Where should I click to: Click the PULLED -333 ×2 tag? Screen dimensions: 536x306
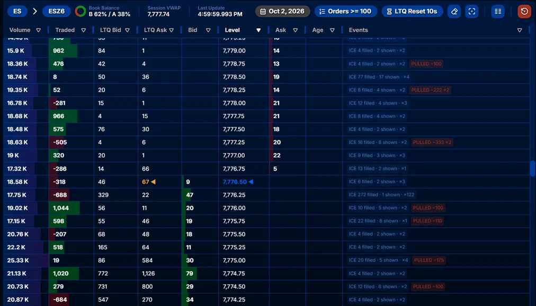(x=432, y=142)
